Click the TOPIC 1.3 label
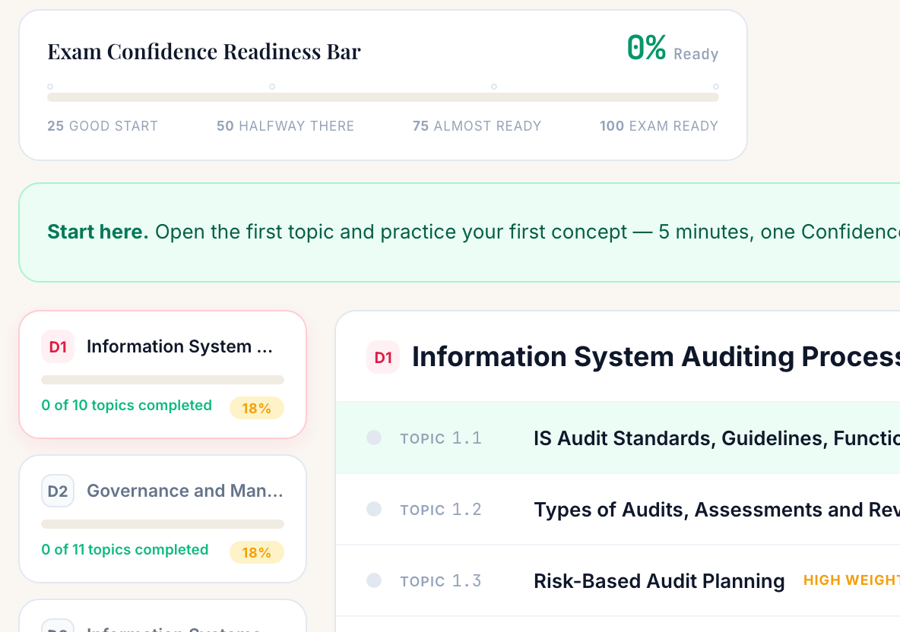900x632 pixels. 441,581
